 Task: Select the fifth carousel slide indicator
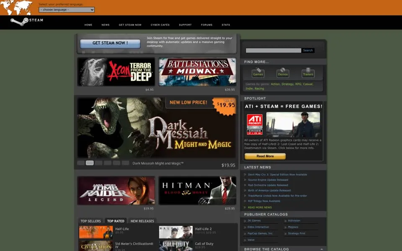(x=117, y=163)
